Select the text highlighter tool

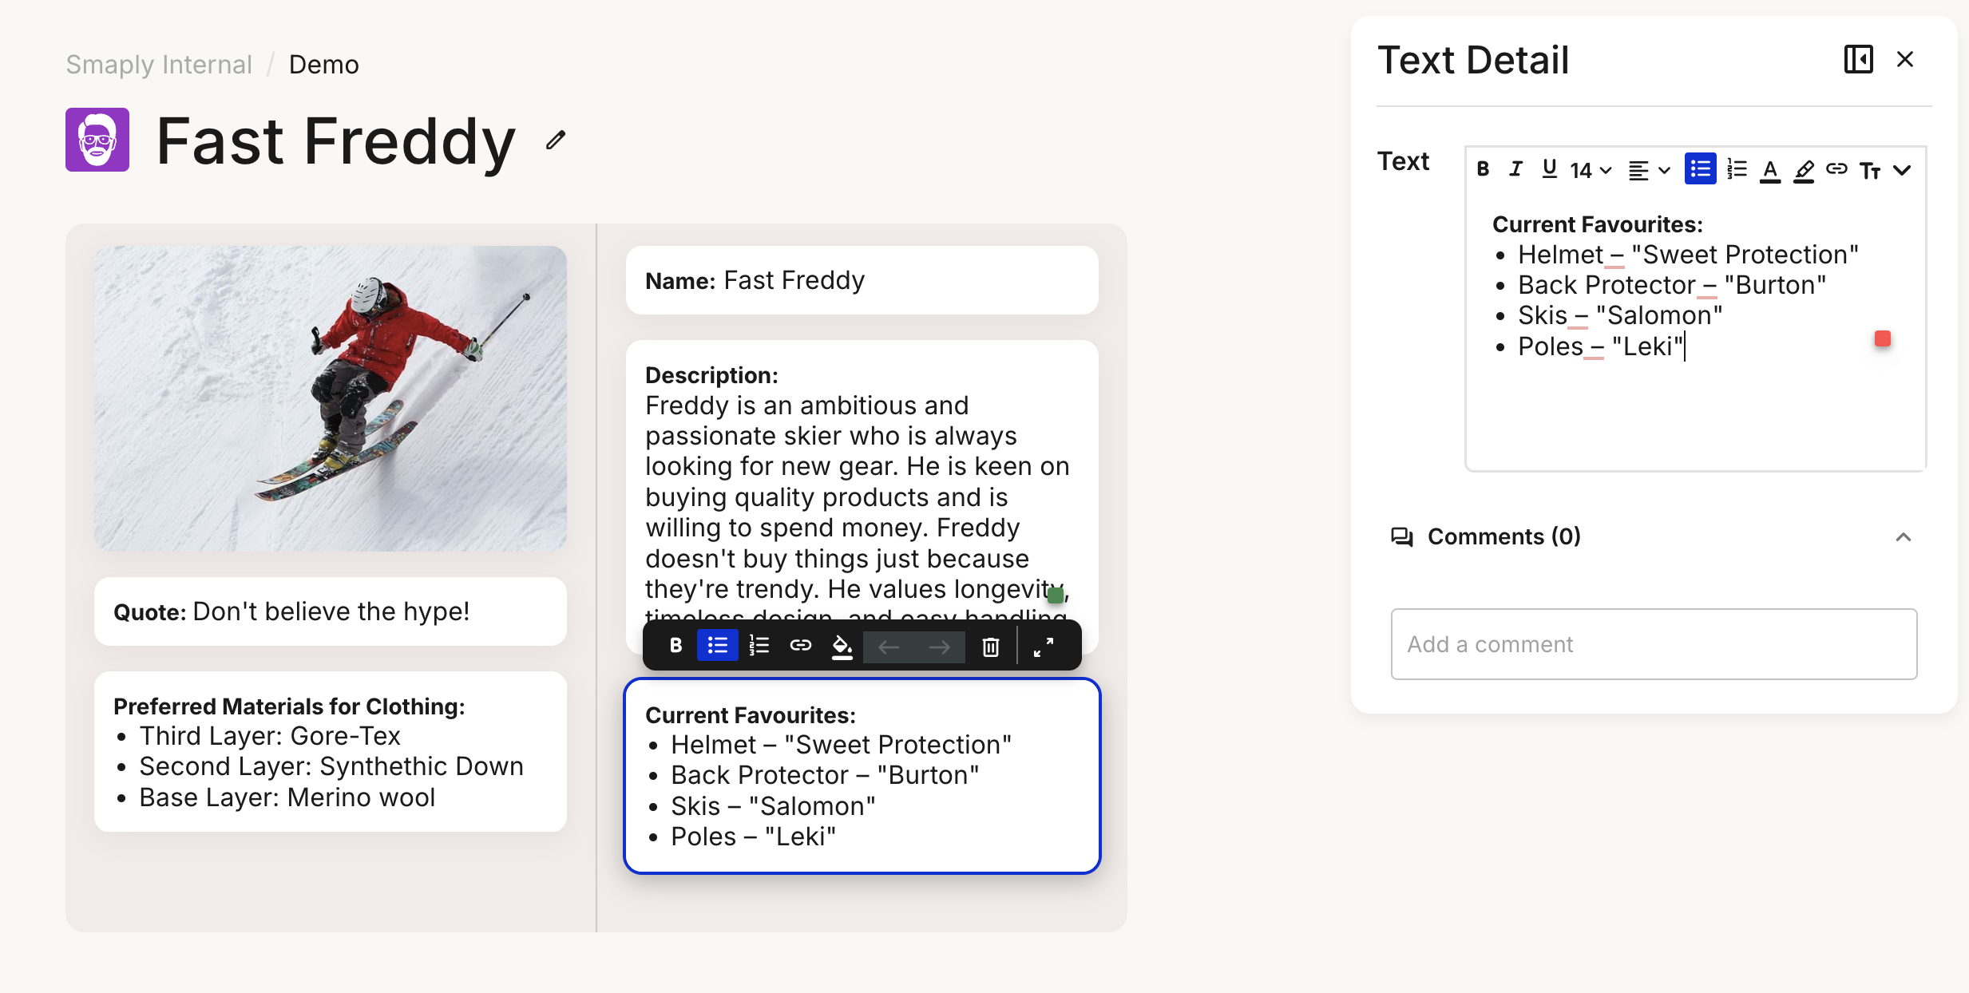[x=1803, y=168]
